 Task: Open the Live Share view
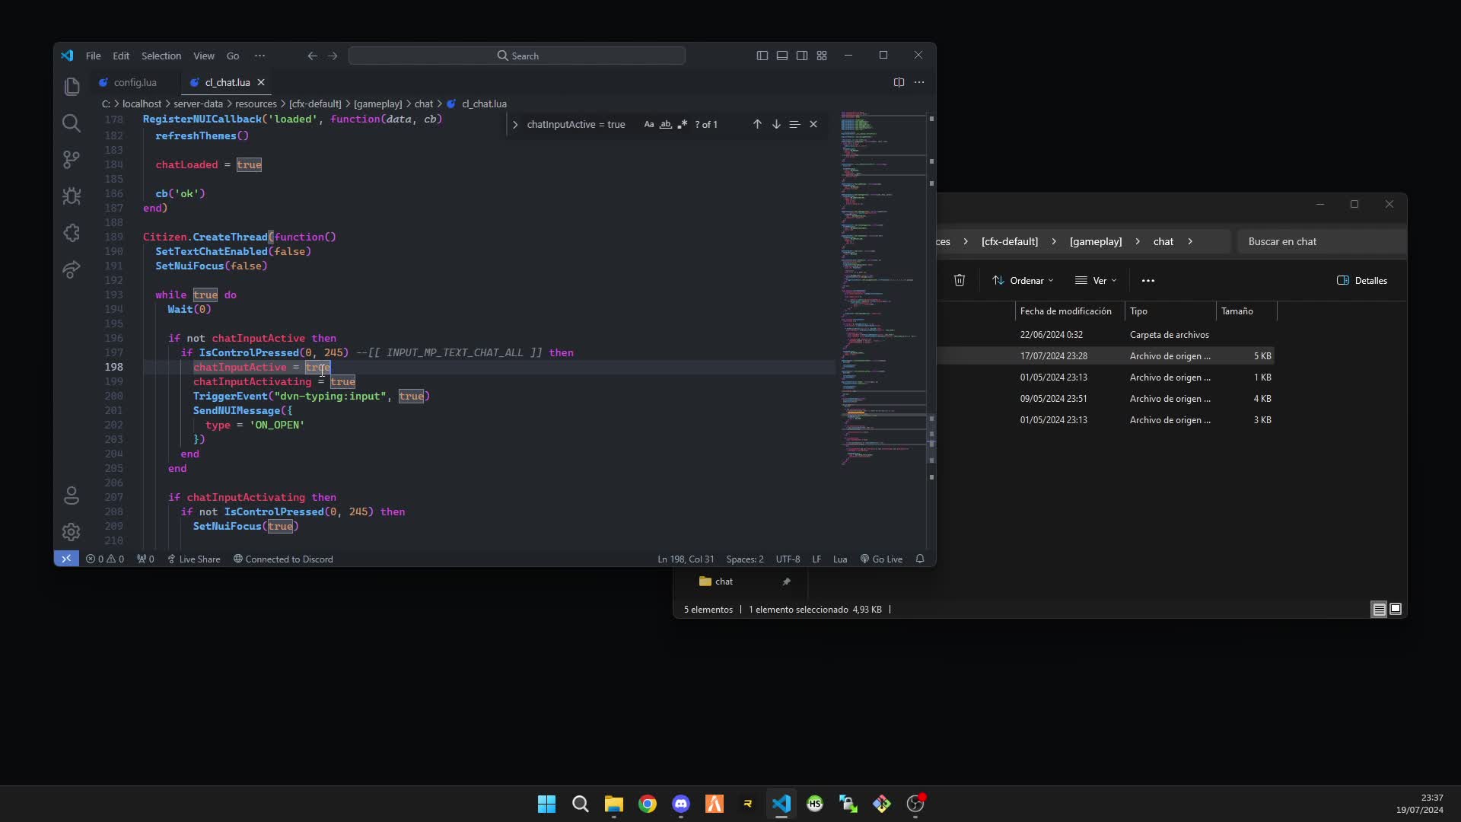point(72,269)
